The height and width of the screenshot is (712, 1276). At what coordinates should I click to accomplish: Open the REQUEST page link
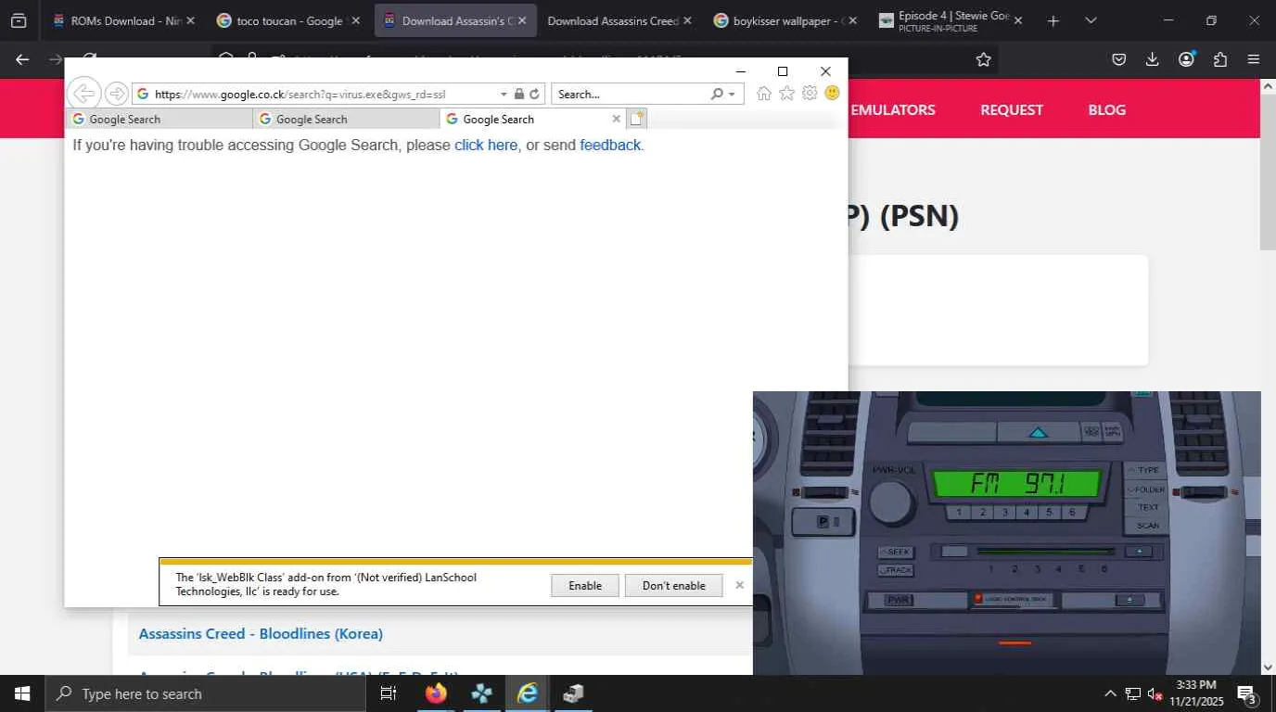tap(1012, 109)
